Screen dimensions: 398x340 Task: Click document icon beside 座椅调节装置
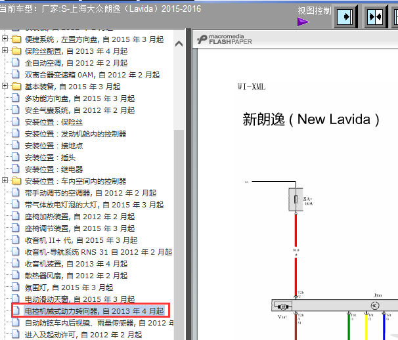point(16,228)
